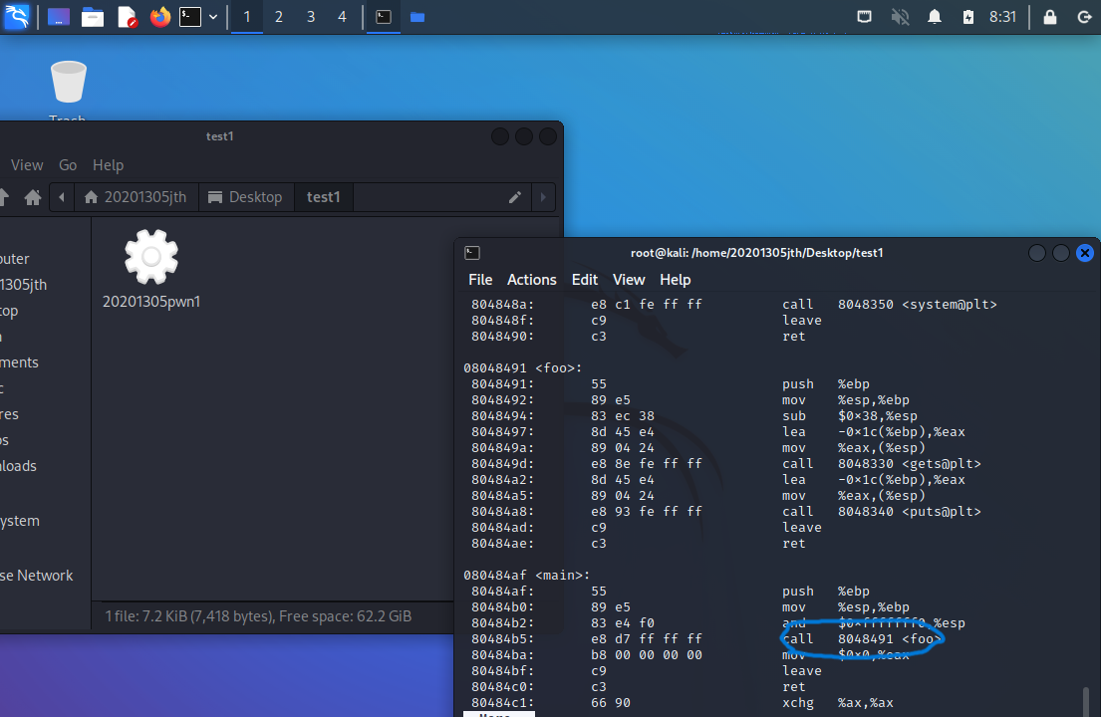Open the Go menu in file manager
The image size is (1101, 717).
pos(68,165)
